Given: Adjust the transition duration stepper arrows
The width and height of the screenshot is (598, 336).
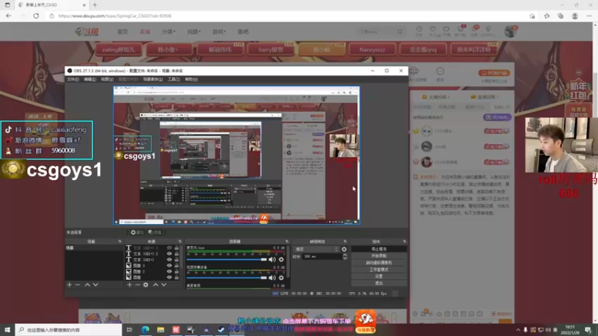Looking at the screenshot, I should pyautogui.click(x=345, y=257).
